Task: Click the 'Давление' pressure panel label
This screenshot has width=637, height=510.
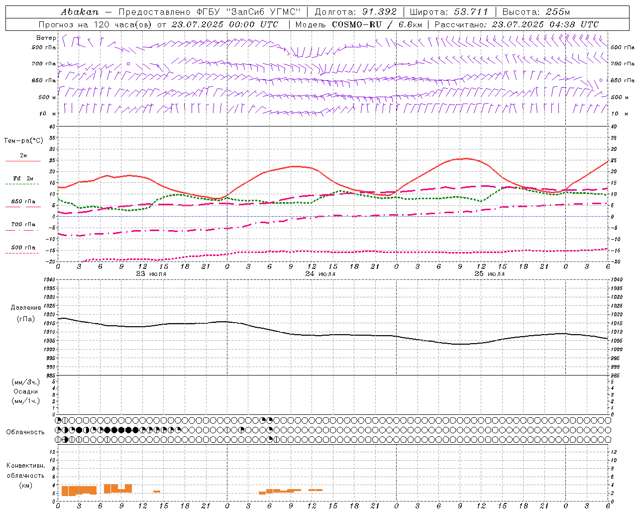Action: 26,308
